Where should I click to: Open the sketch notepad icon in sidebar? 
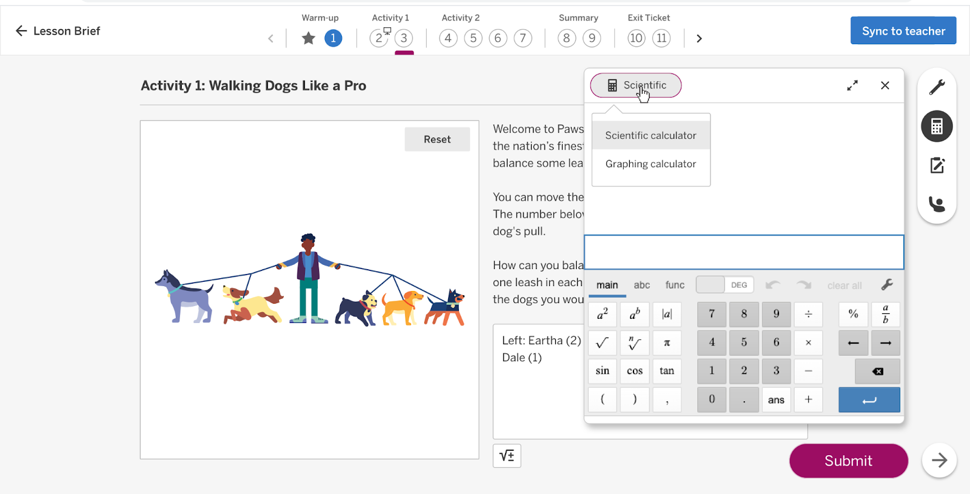(937, 165)
